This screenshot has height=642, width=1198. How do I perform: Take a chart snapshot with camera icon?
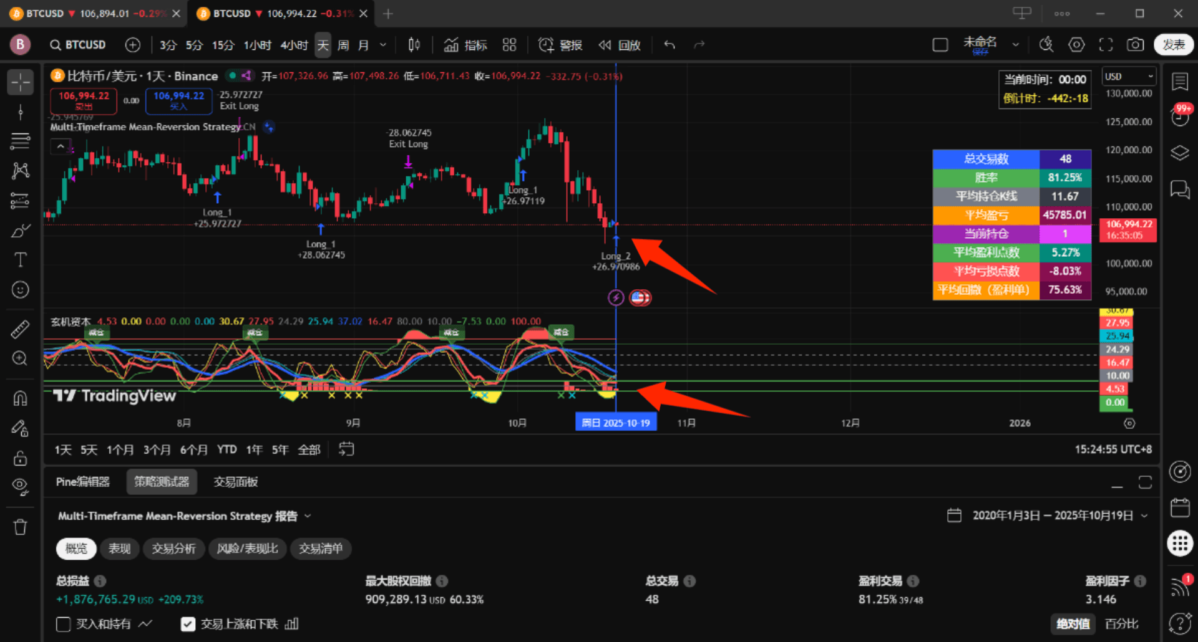(x=1135, y=45)
